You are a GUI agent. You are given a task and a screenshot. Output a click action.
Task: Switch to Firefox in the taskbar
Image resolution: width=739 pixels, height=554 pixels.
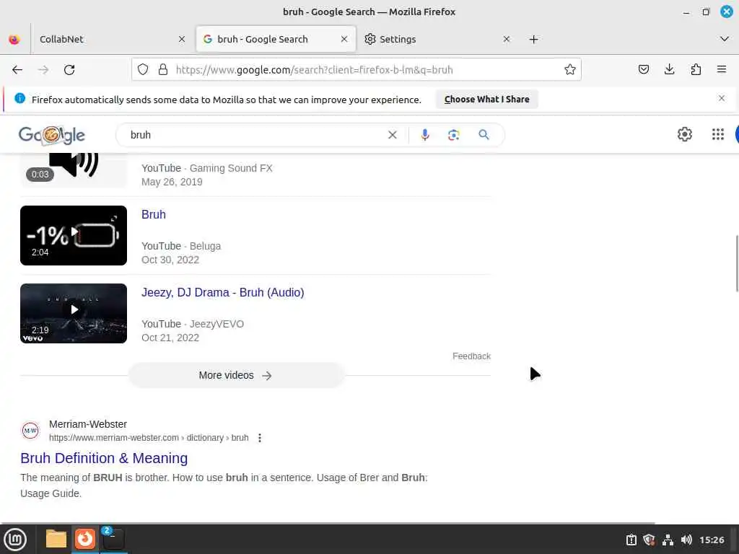pos(85,539)
